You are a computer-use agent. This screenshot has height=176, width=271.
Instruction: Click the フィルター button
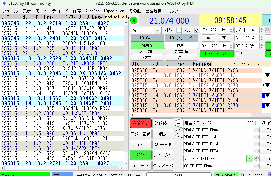pos(163,155)
